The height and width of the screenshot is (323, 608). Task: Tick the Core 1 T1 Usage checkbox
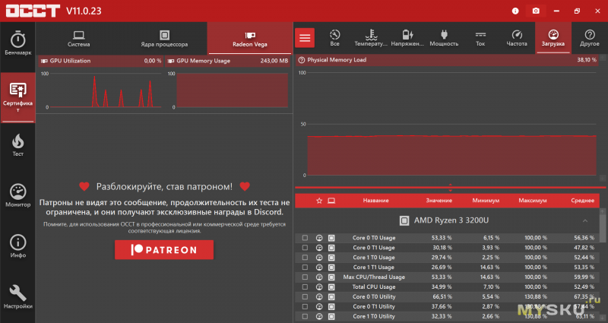point(306,268)
